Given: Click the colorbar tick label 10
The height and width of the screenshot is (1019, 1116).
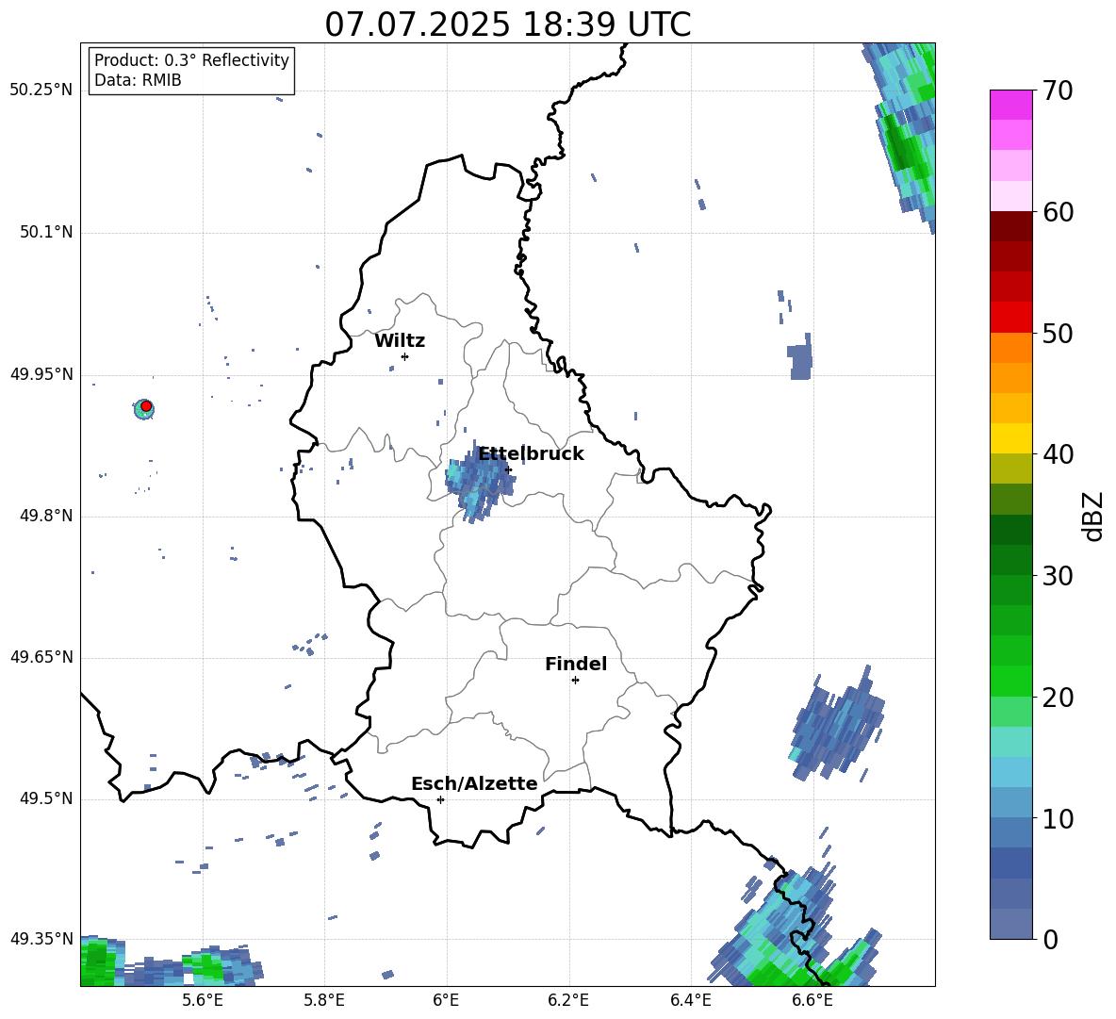Looking at the screenshot, I should (x=1058, y=818).
